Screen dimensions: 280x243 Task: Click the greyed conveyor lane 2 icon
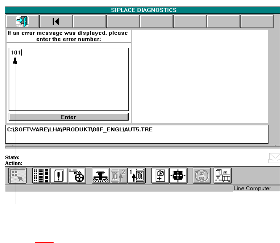pyautogui.click(x=119, y=175)
